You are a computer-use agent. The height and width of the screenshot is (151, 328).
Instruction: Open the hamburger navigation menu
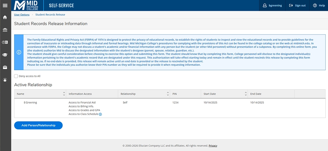click(5, 6)
